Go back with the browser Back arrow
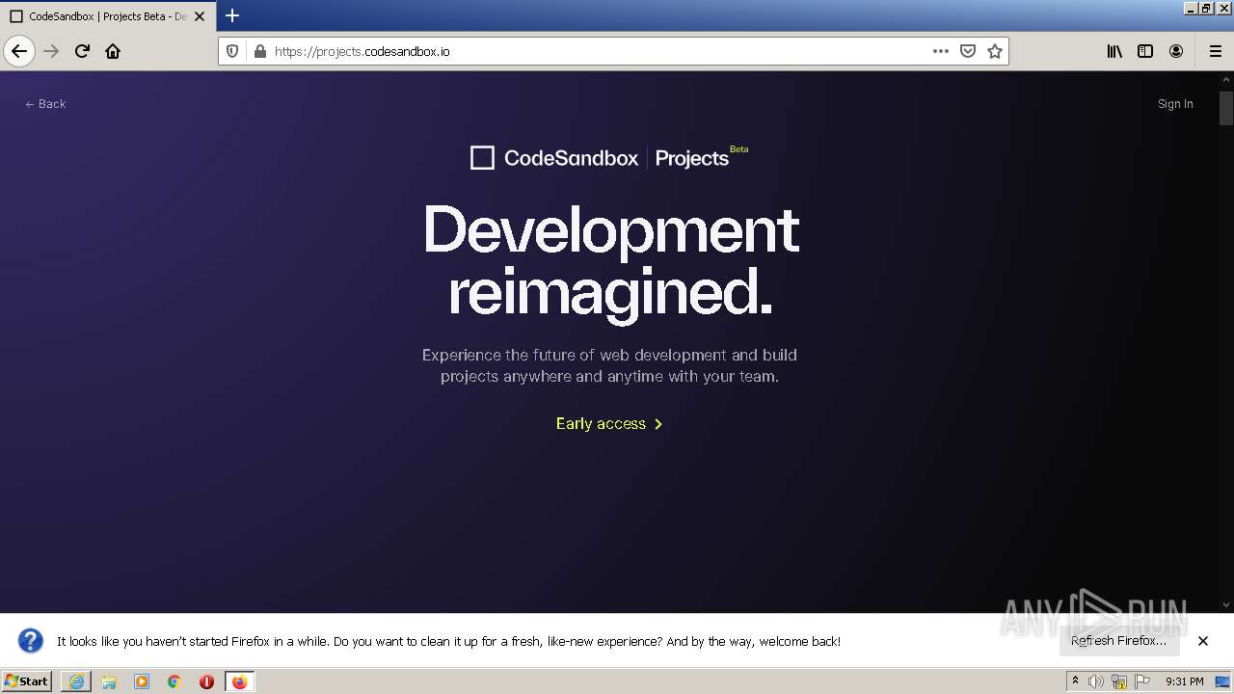This screenshot has width=1234, height=694. (19, 51)
